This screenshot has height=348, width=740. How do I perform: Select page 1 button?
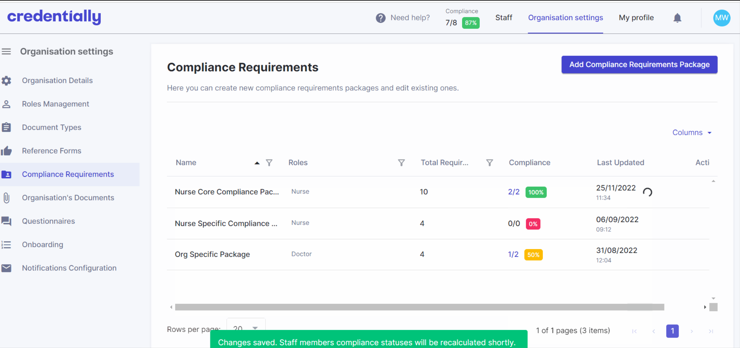pyautogui.click(x=672, y=331)
